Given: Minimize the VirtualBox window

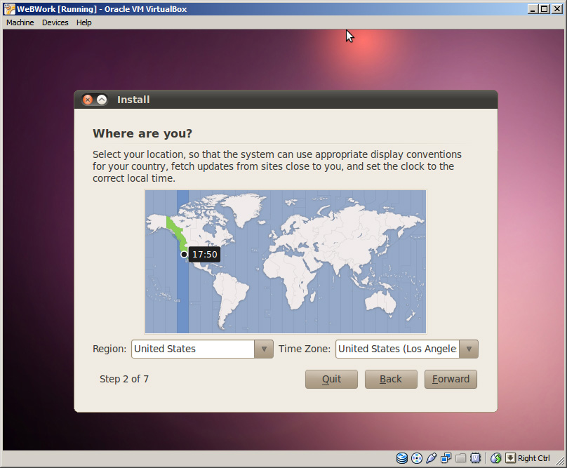Looking at the screenshot, I should 533,9.
